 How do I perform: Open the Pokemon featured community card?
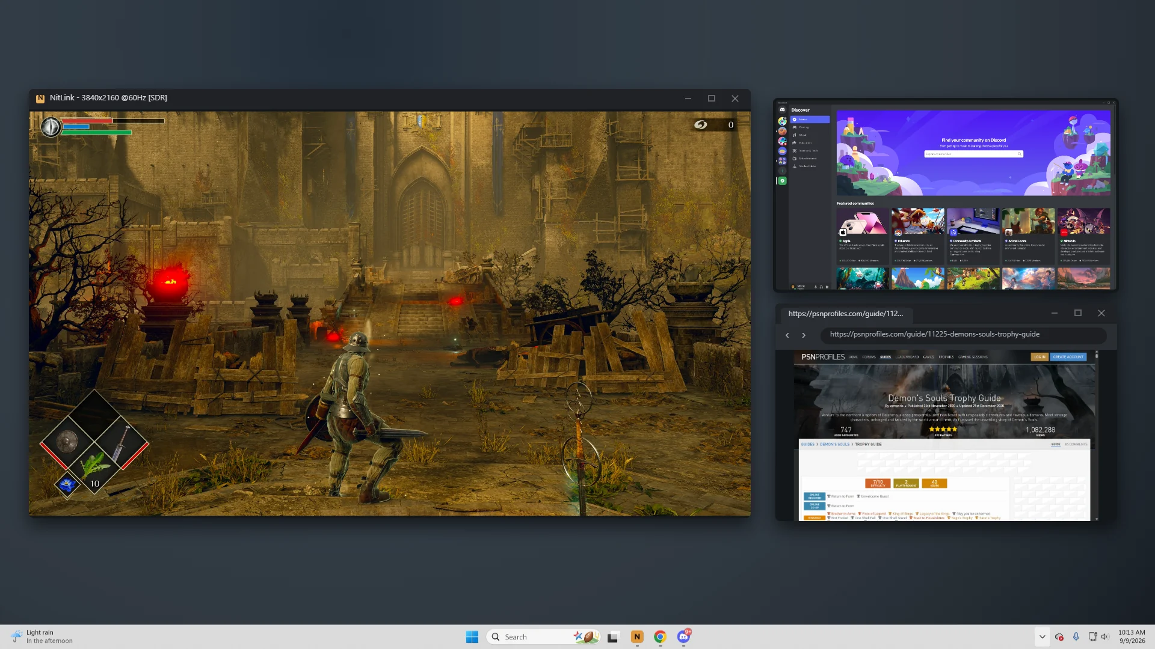pyautogui.click(x=918, y=236)
